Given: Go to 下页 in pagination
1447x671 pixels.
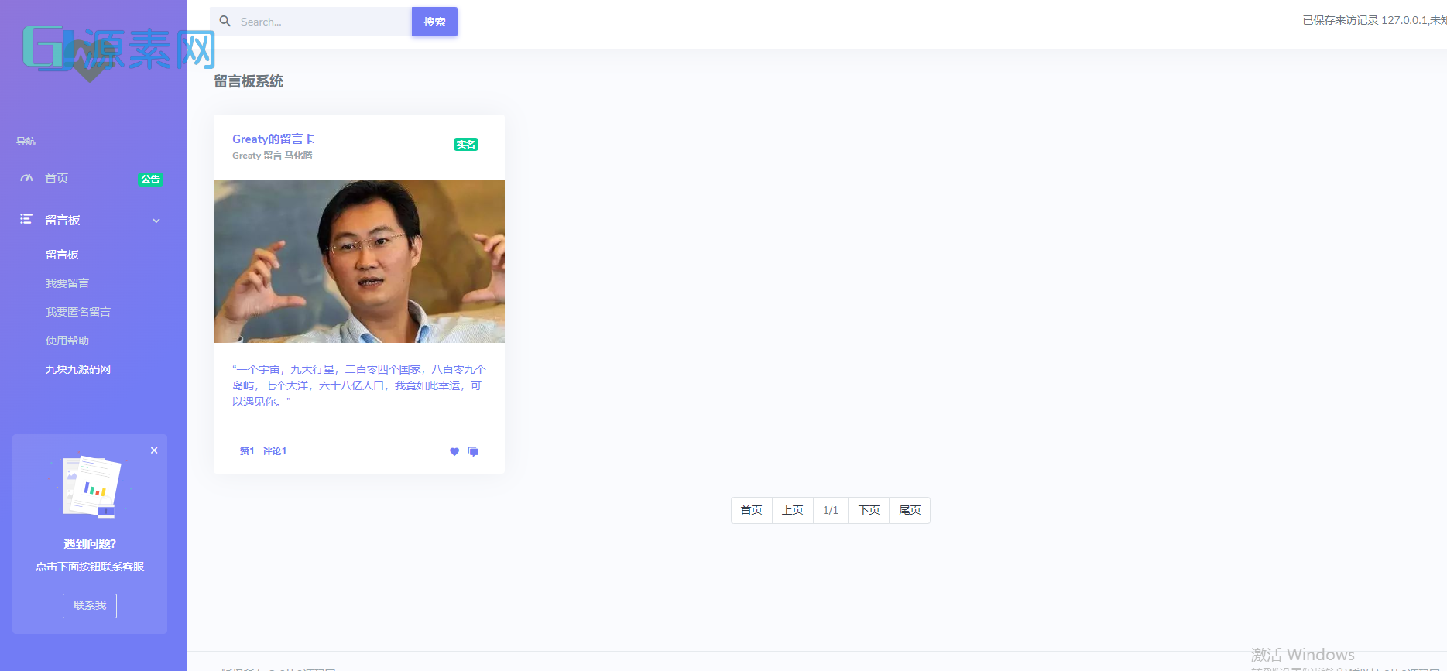Looking at the screenshot, I should [869, 511].
